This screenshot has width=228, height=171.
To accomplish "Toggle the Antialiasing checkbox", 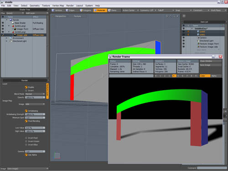I will pos(26,111).
